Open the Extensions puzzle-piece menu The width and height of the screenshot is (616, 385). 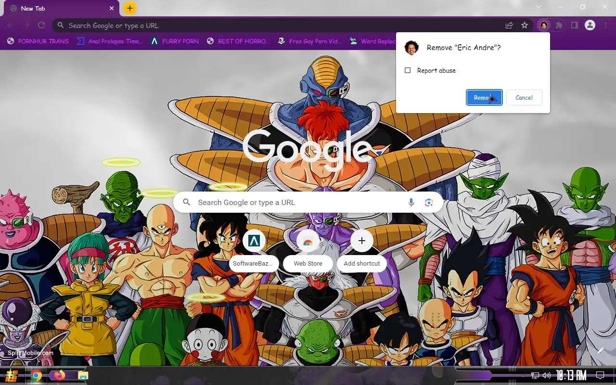(x=559, y=26)
